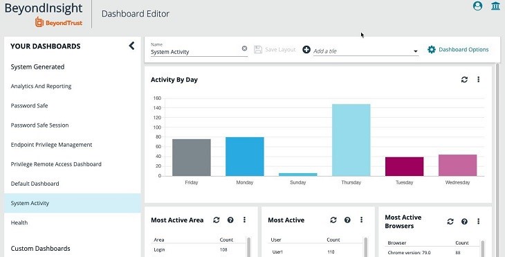505x257 pixels.
Task: Sort Most Active Area by Count column
Action: [226, 240]
